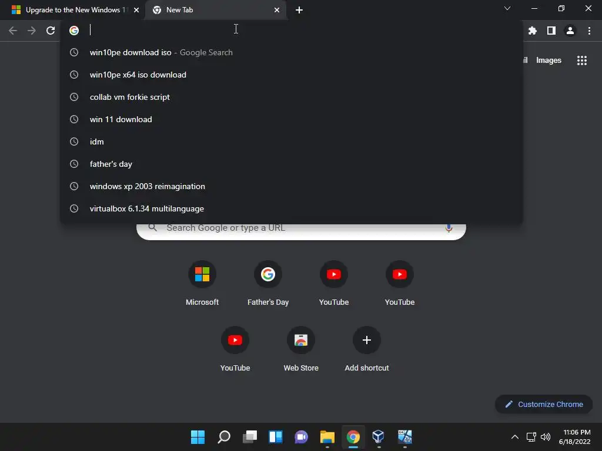602x451 pixels.
Task: Open VirtualBox from taskbar
Action: pos(379,437)
